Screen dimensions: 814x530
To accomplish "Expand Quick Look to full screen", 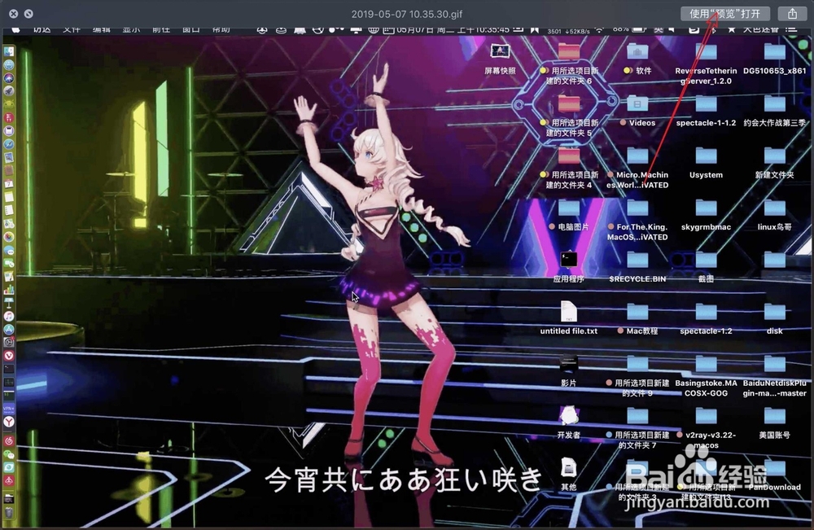I will pyautogui.click(x=28, y=14).
